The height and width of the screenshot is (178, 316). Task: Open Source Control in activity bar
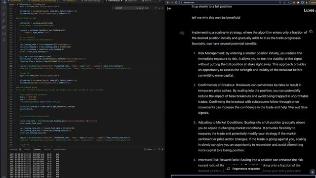(4, 14)
